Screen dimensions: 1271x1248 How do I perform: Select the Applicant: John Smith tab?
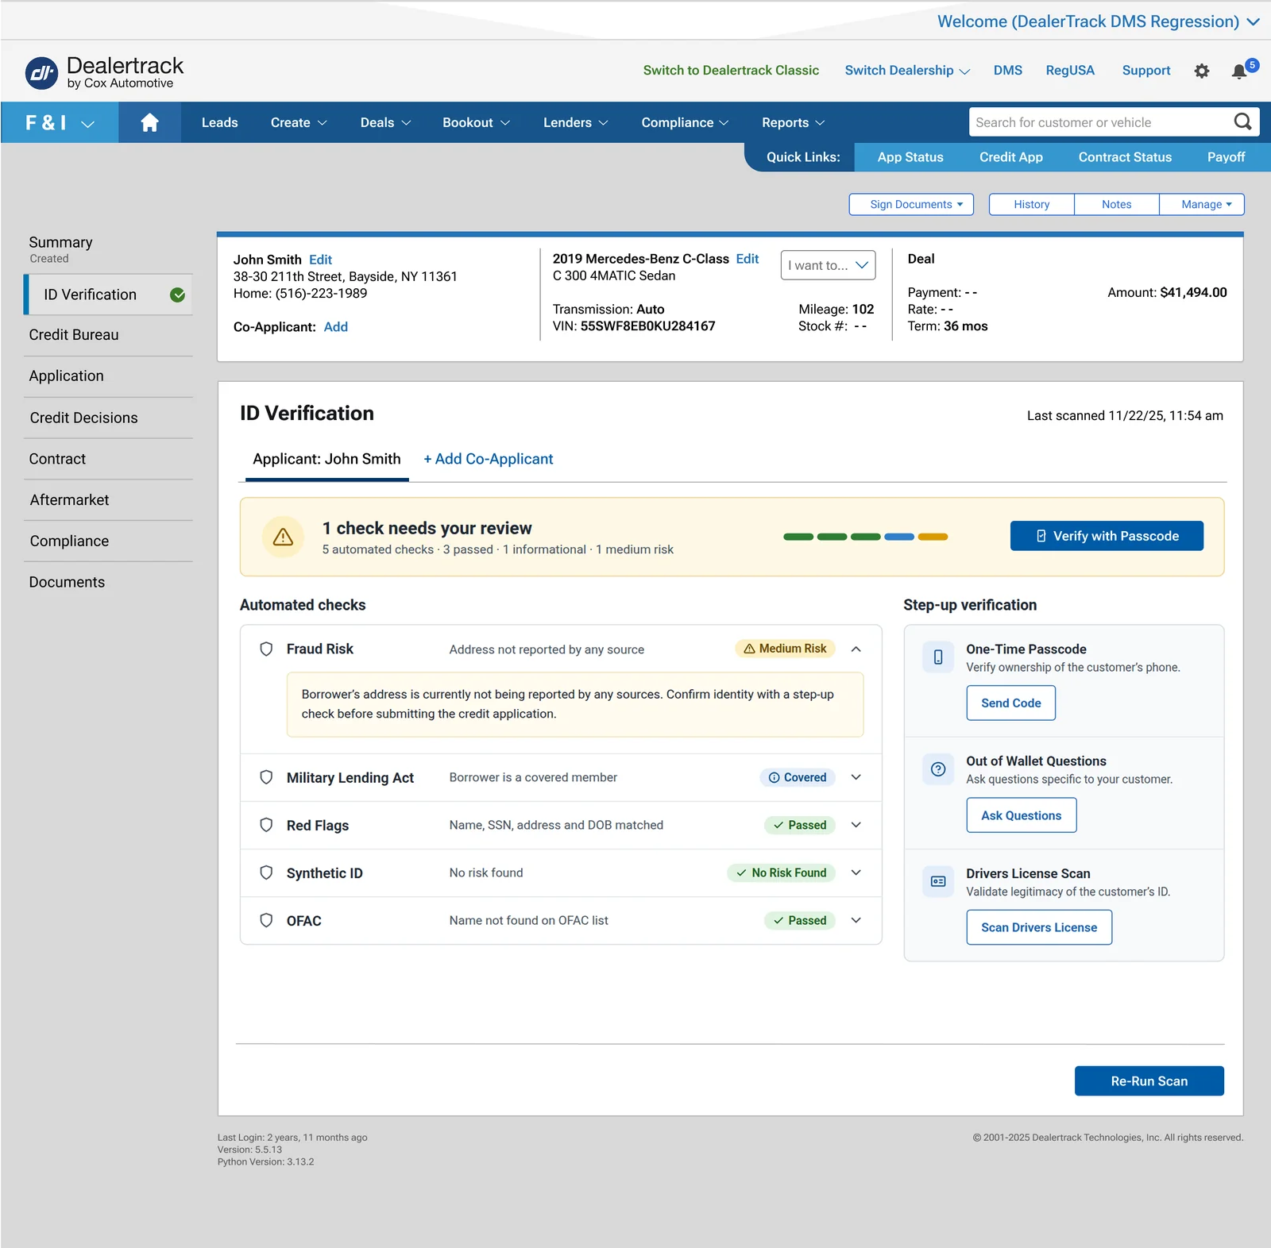(326, 459)
